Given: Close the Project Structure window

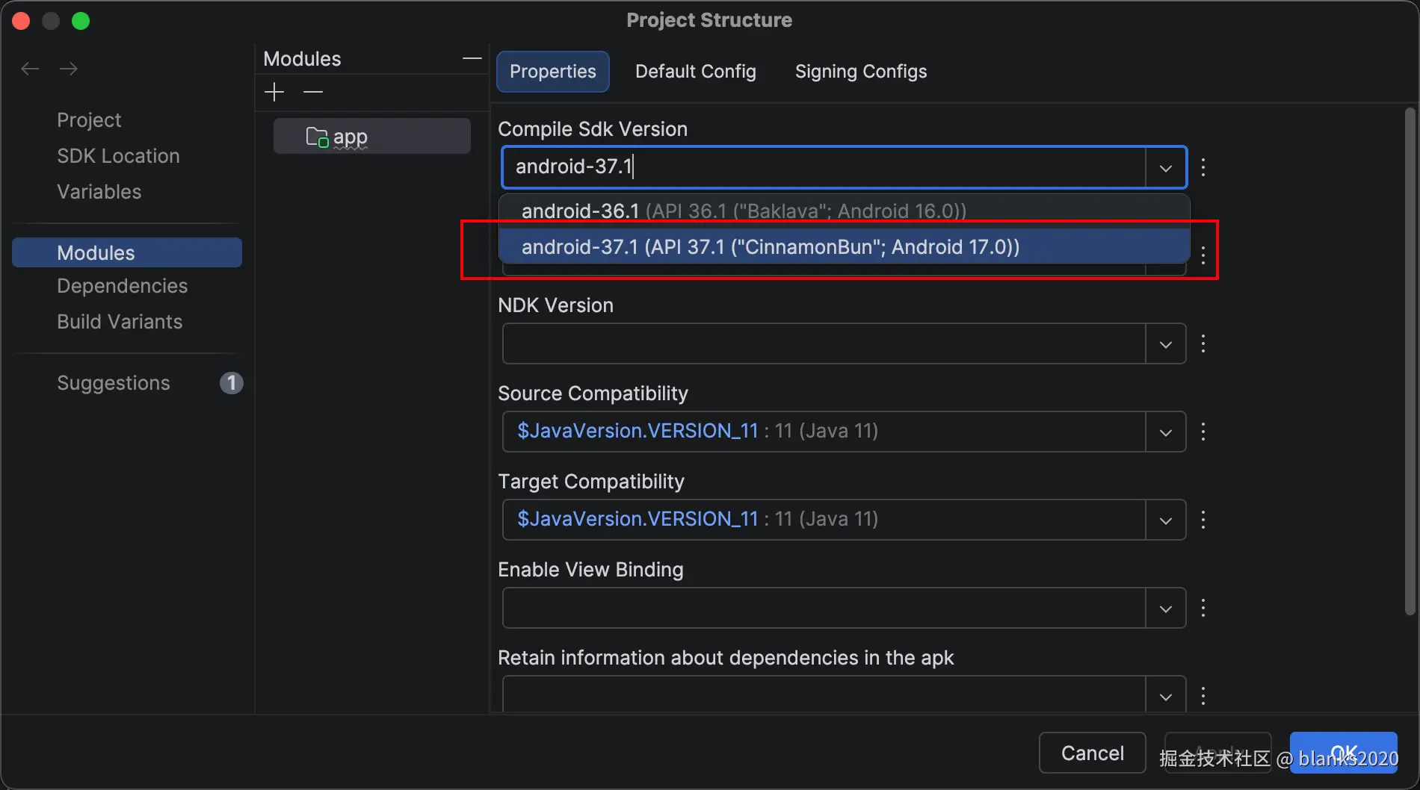Looking at the screenshot, I should pyautogui.click(x=21, y=21).
